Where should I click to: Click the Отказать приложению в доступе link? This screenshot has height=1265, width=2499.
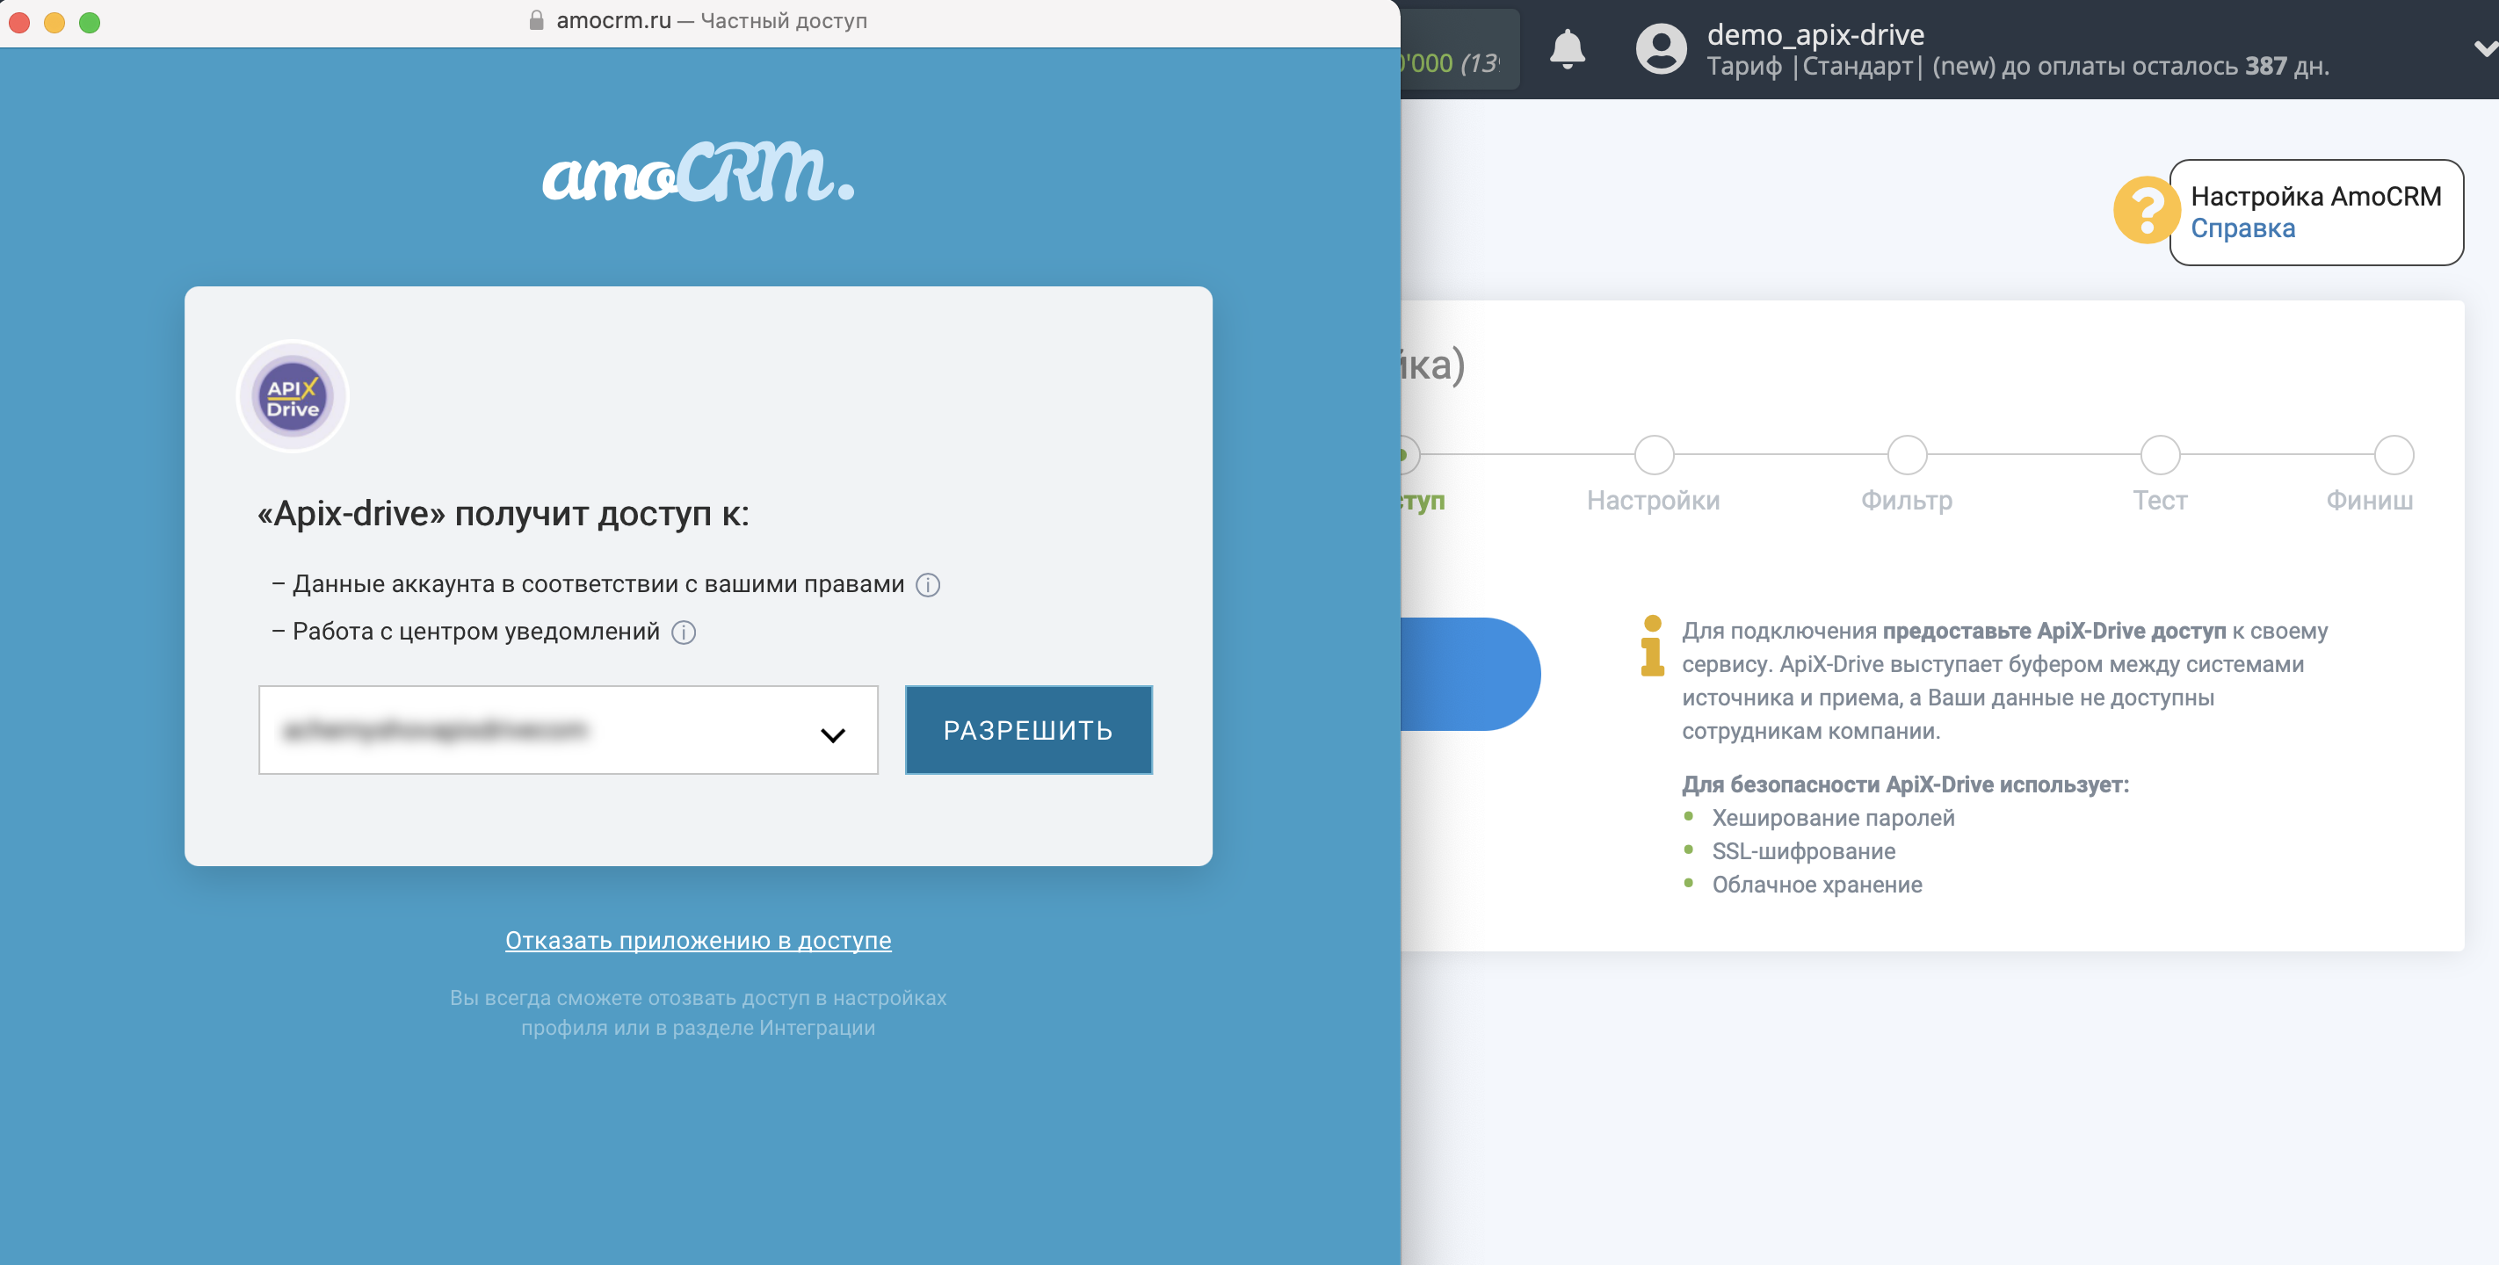pos(698,940)
